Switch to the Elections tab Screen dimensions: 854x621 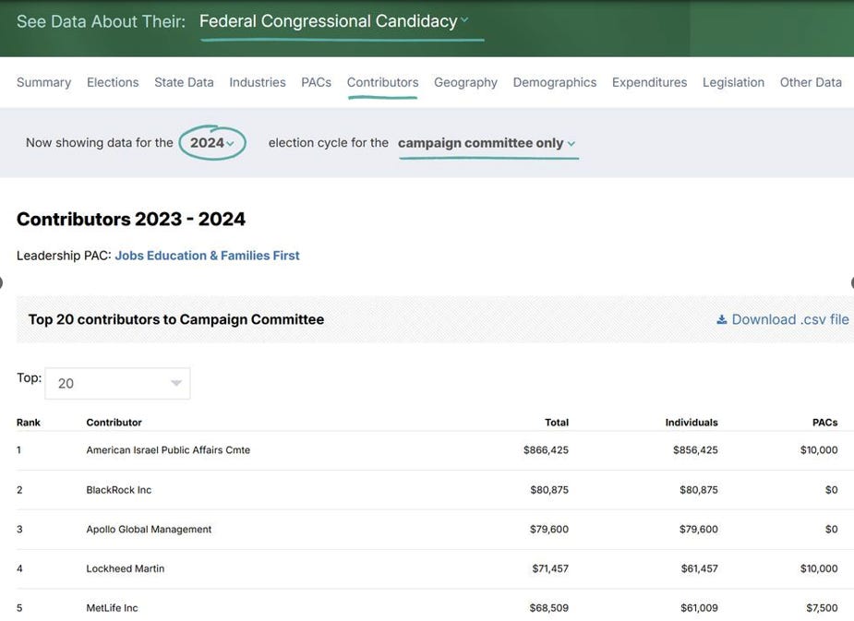pyautogui.click(x=113, y=82)
